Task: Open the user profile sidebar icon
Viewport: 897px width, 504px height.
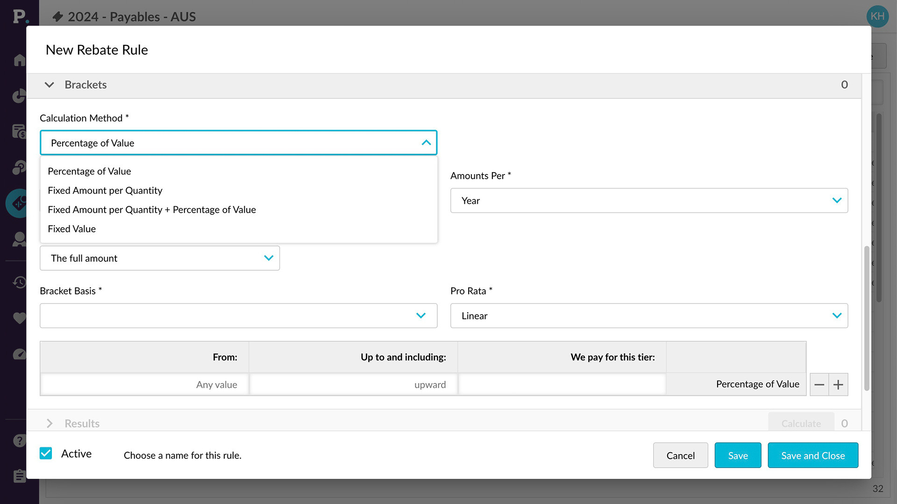Action: [x=19, y=239]
